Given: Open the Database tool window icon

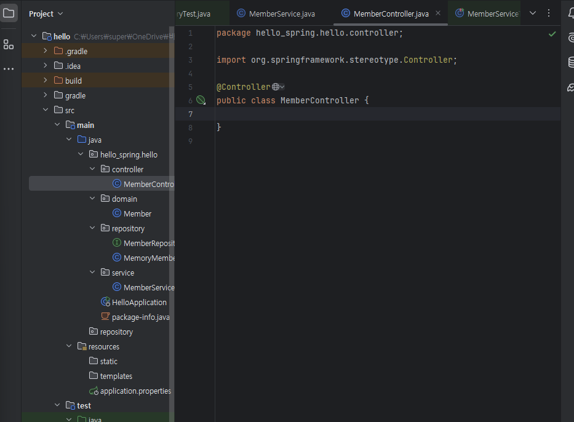Looking at the screenshot, I should (x=571, y=62).
